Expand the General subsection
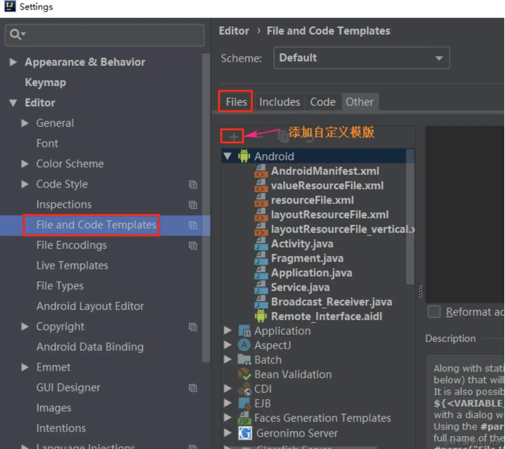This screenshot has width=505, height=449. click(25, 123)
